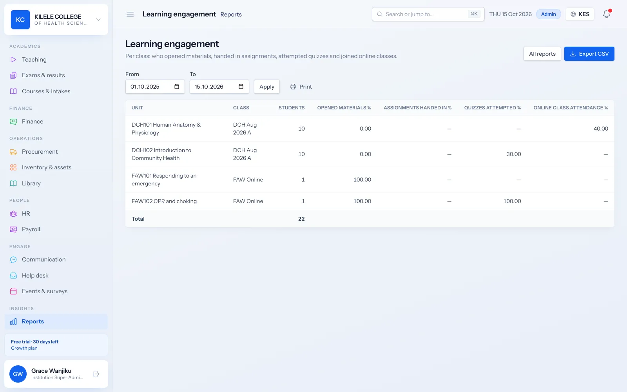Open the Payroll section

[x=56, y=229]
